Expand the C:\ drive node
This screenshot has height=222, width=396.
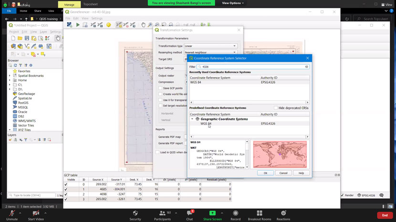(x=10, y=85)
